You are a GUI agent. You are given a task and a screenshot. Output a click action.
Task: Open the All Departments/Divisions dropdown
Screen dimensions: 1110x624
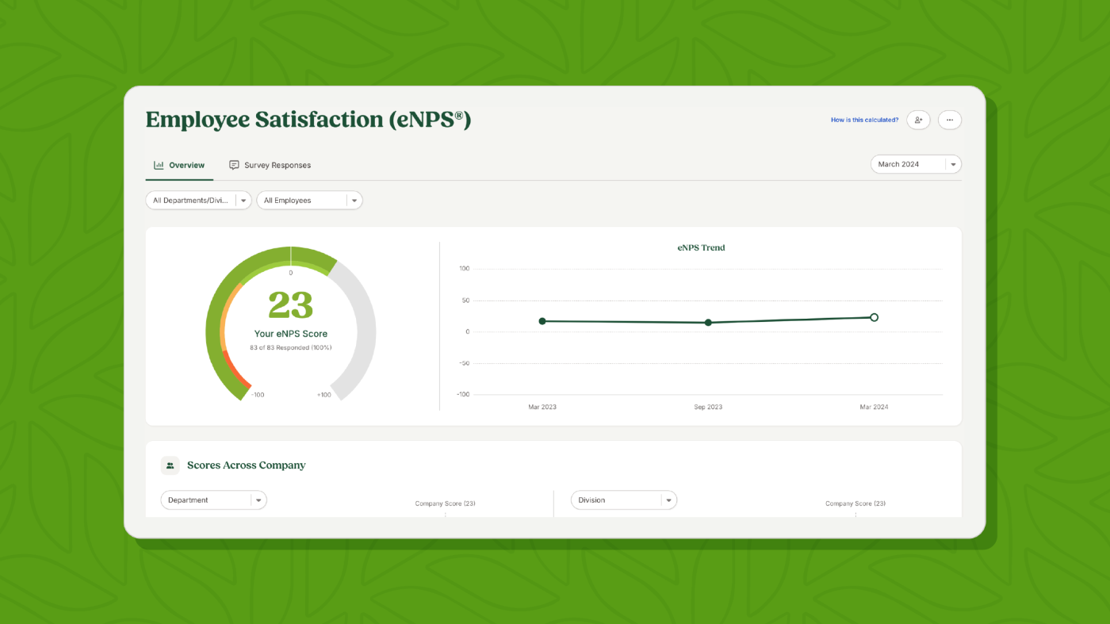tap(198, 201)
